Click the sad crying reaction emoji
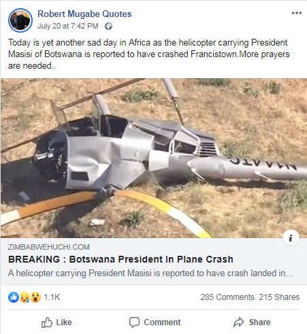Screen dimensions: 307x334 (25, 297)
